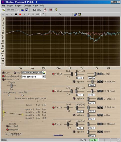The width and height of the screenshot is (121, 142).
Task: Visit the www.ohl.to link
Action: point(58,135)
